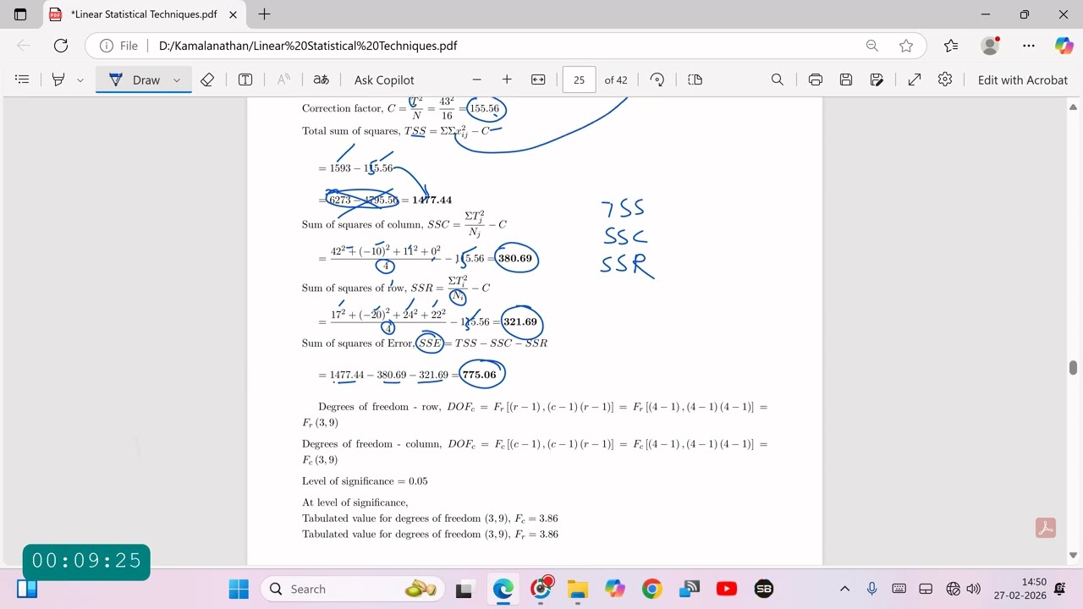Screen dimensions: 1083x609
Task: Click the scrollbar down arrow
Action: pyautogui.click(x=1074, y=556)
